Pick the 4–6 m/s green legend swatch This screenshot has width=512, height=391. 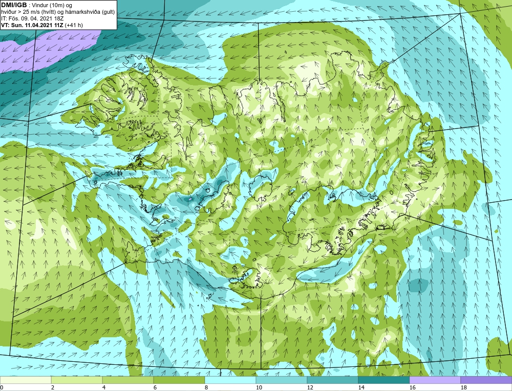[x=128, y=380]
